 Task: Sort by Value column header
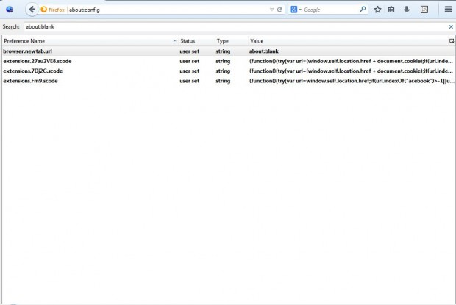tap(348, 41)
